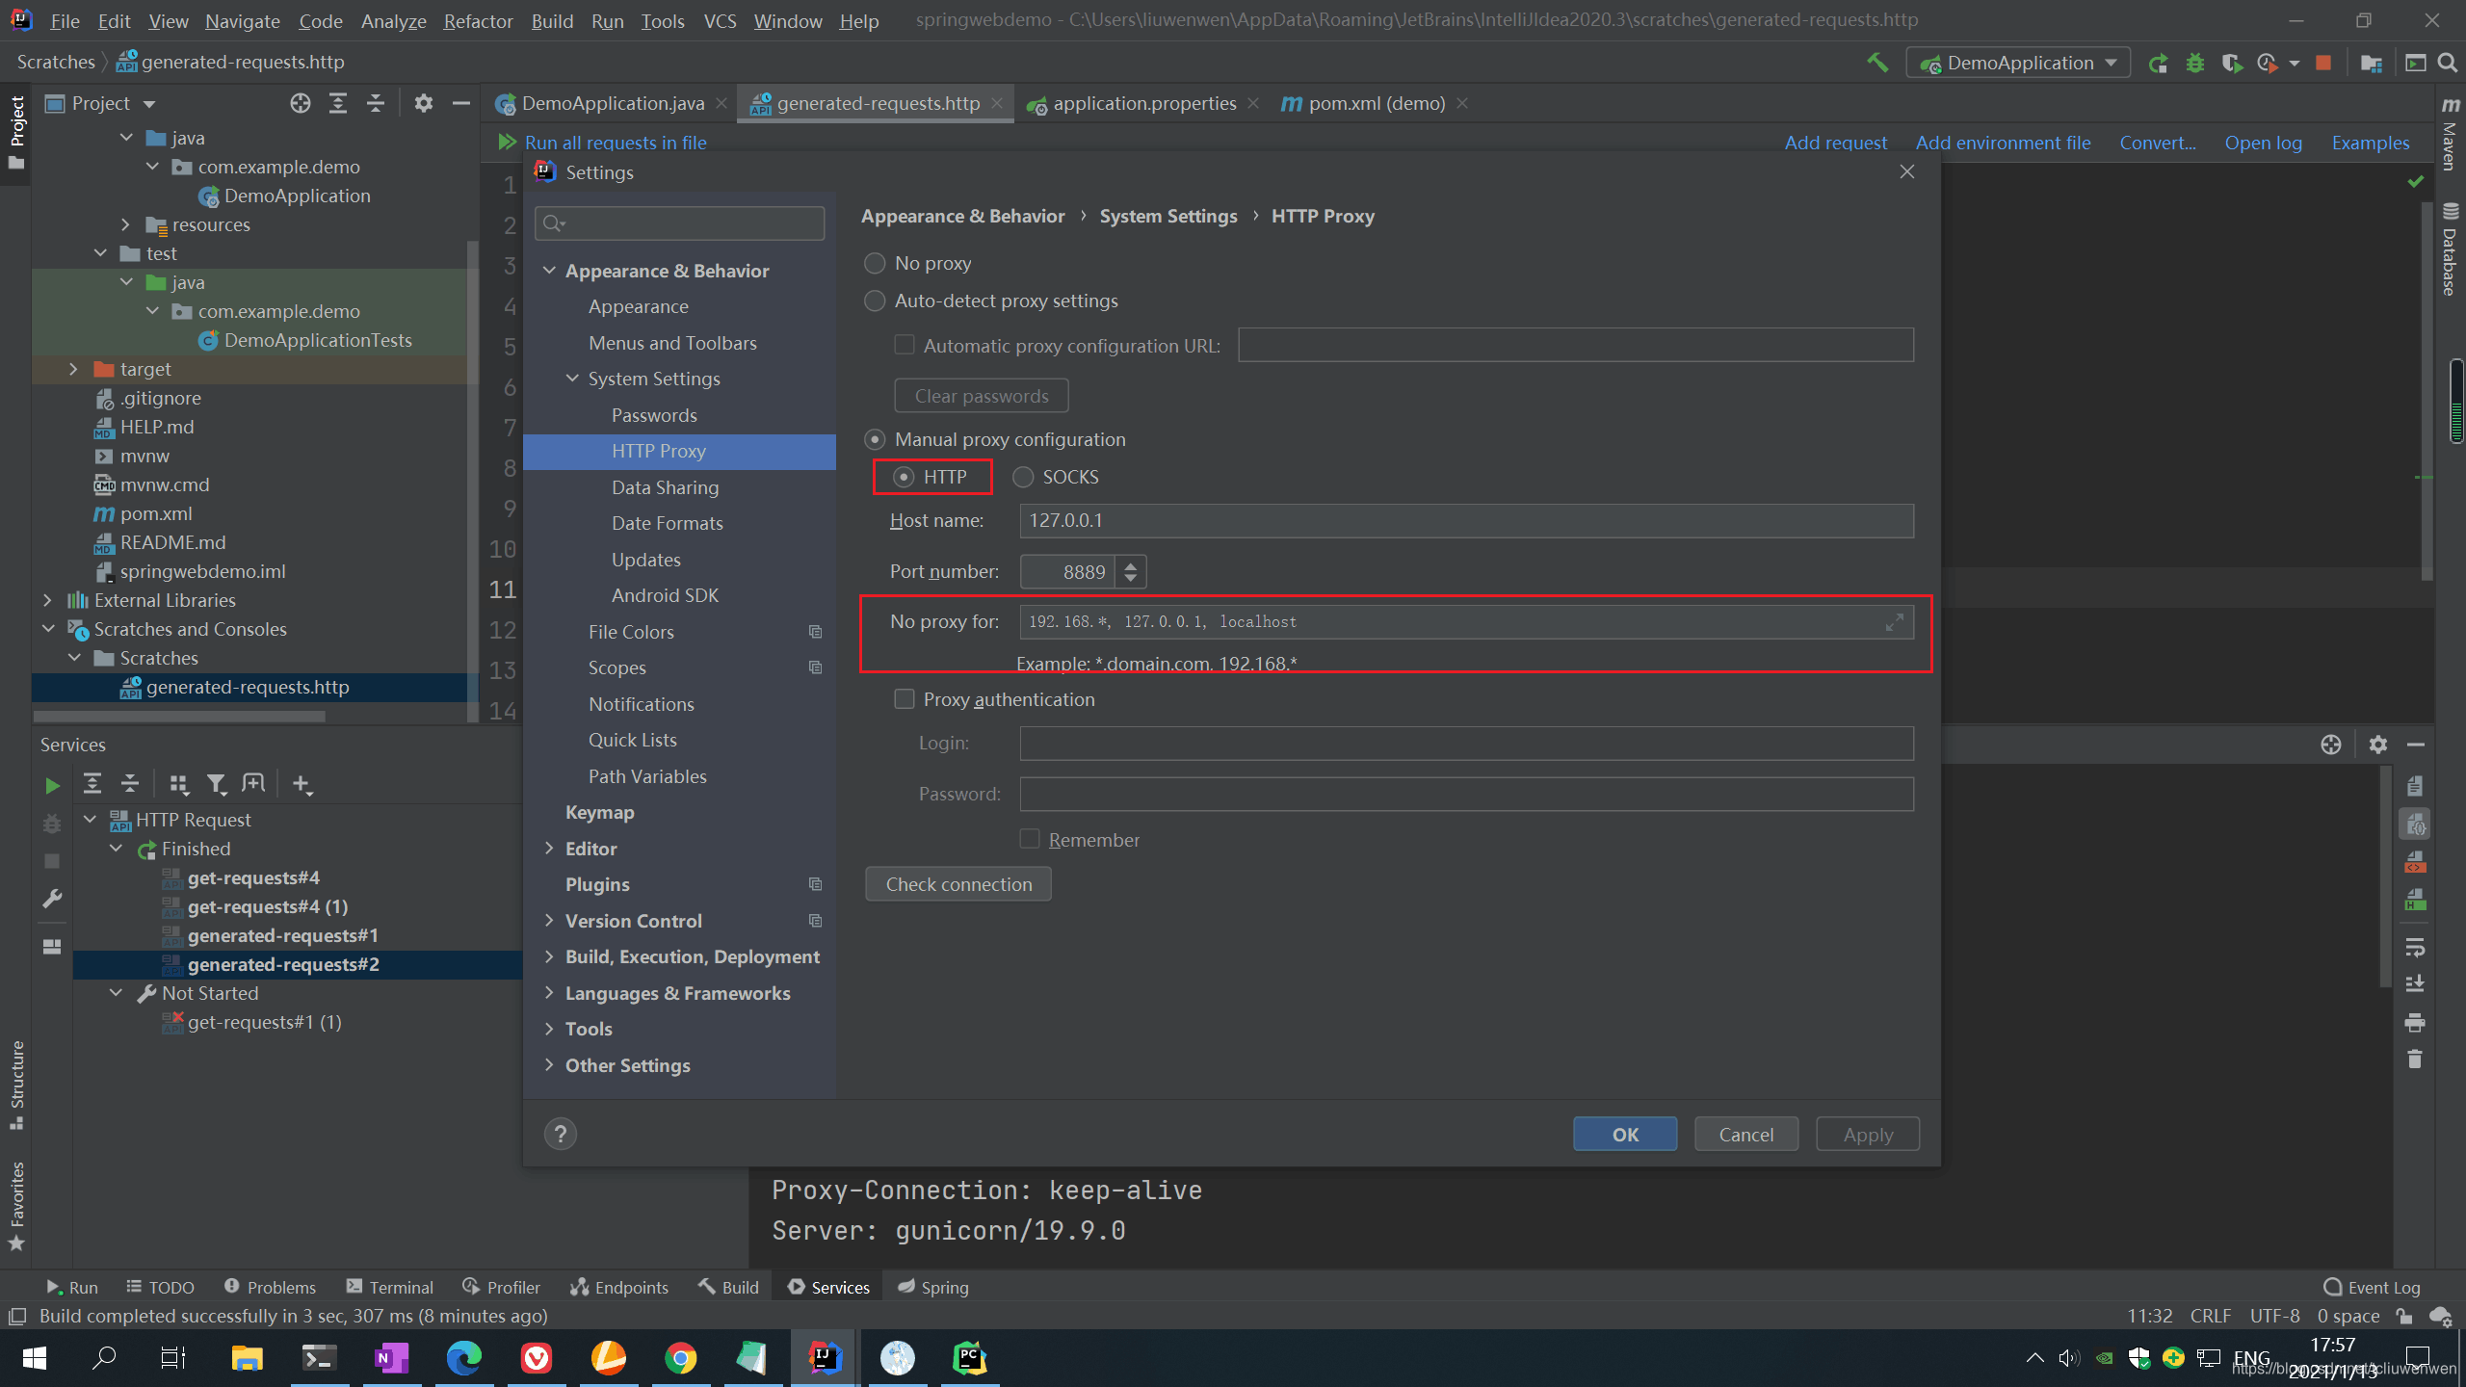Expand External Libraries node
Image resolution: width=2466 pixels, height=1387 pixels.
(x=47, y=600)
